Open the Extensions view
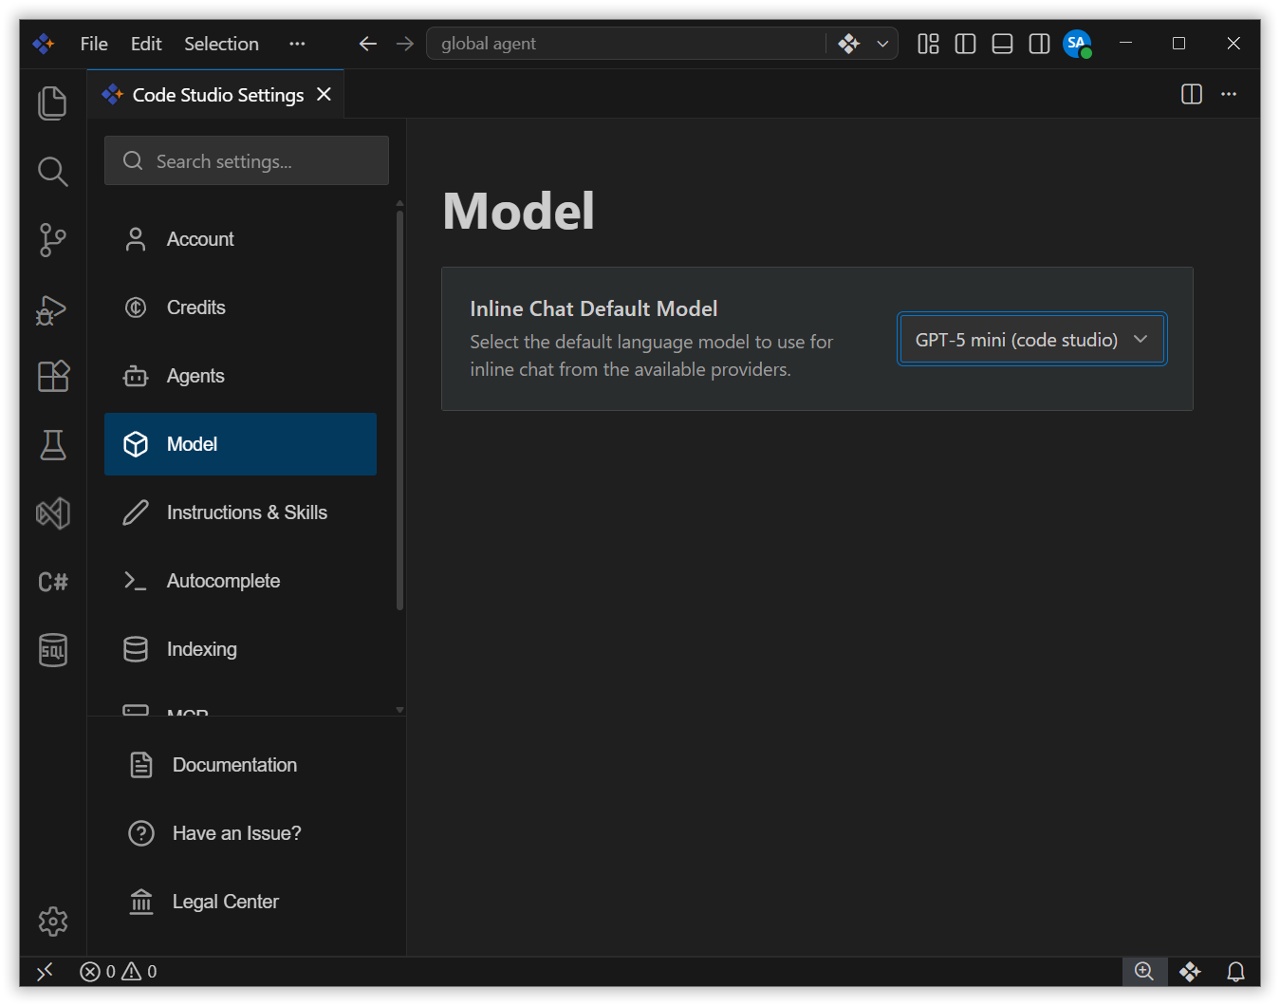Image resolution: width=1280 pixels, height=1006 pixels. (53, 377)
